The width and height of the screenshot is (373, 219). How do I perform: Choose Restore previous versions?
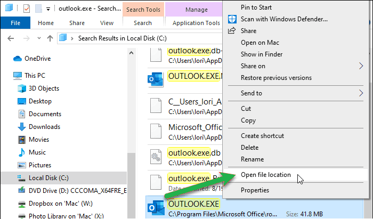[276, 78]
